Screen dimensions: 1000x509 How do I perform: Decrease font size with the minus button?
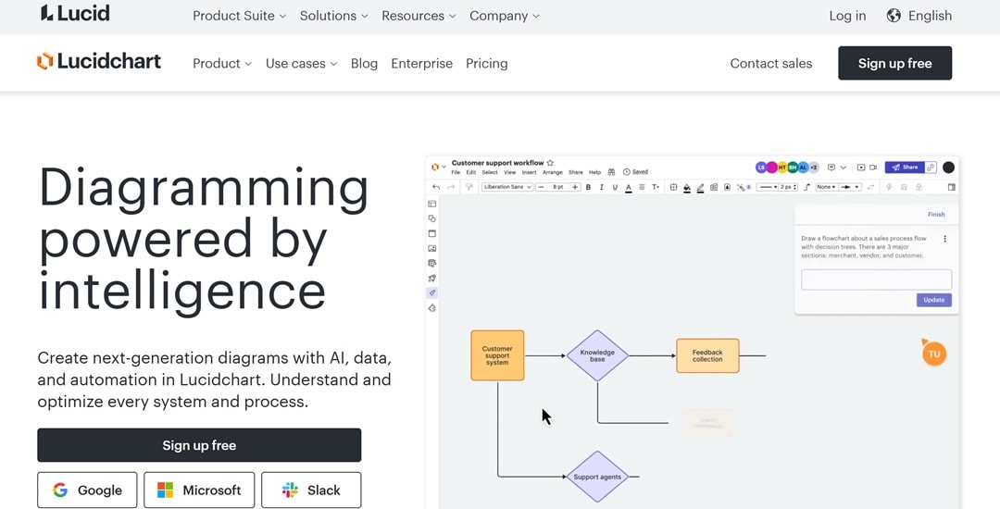click(x=542, y=187)
